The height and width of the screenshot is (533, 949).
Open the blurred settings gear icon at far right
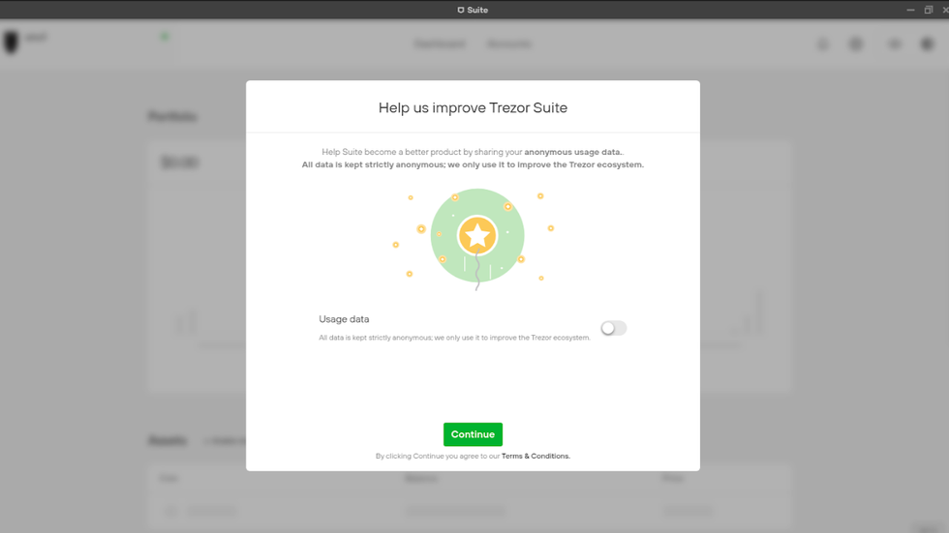pyautogui.click(x=927, y=44)
